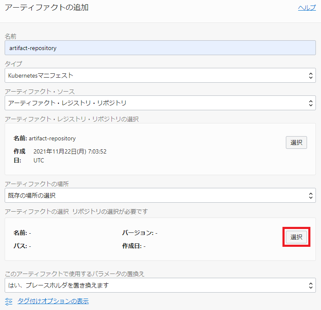321x310 pixels.
Task: Open the ヘルプ link
Action: [307, 8]
